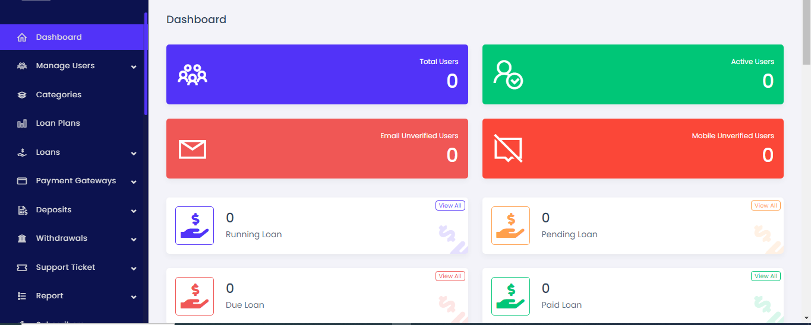
Task: Open the Report menu item
Action: coord(49,296)
